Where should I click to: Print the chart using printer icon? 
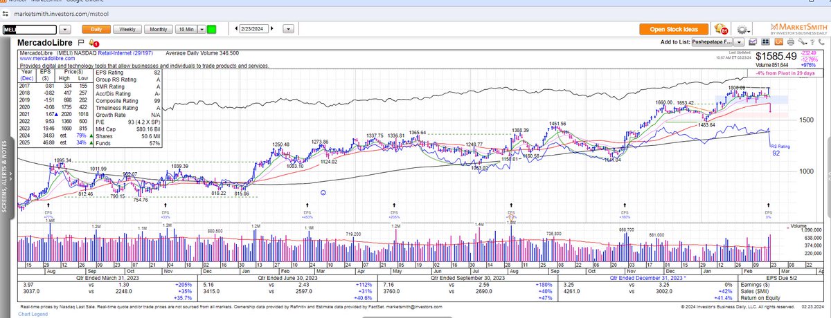click(791, 42)
